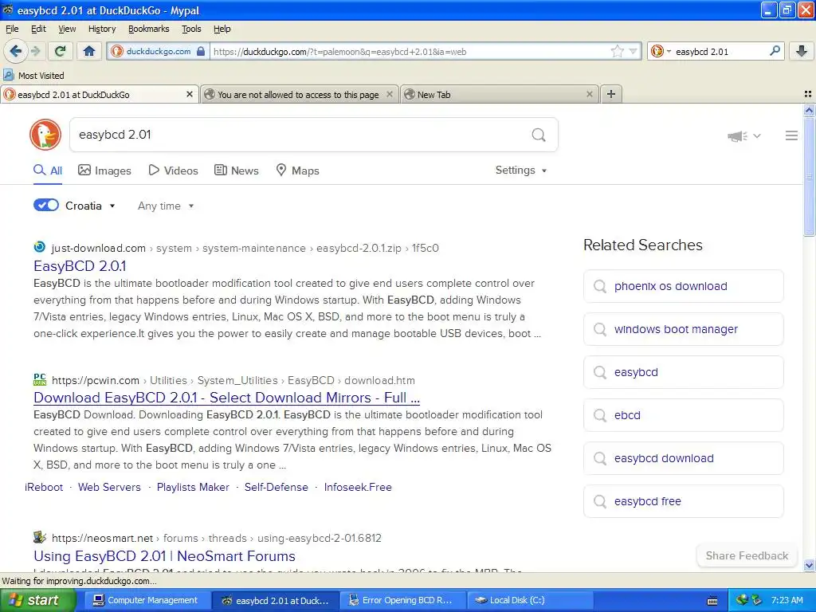This screenshot has height=612, width=816.
Task: Click the Playlists Maker sublink
Action: click(x=193, y=487)
